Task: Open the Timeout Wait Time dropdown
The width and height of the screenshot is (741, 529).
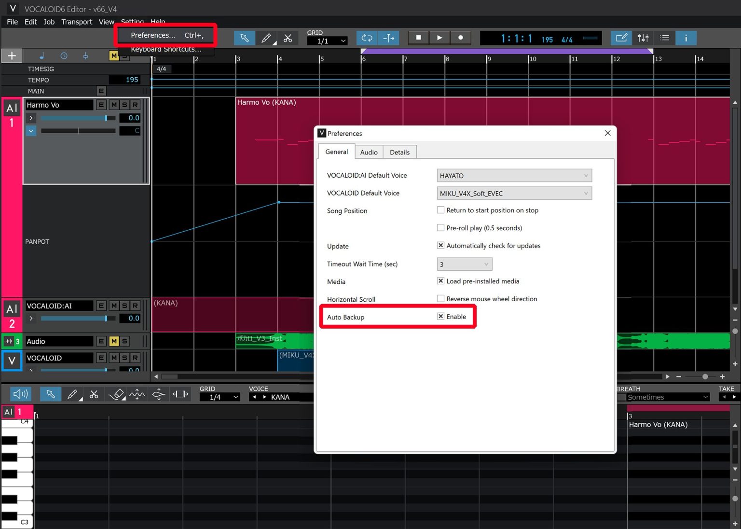Action: [464, 264]
